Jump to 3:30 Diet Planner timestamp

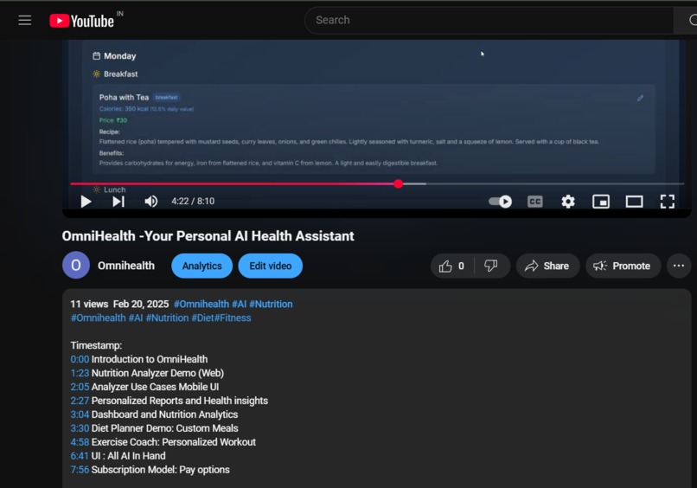click(x=80, y=428)
